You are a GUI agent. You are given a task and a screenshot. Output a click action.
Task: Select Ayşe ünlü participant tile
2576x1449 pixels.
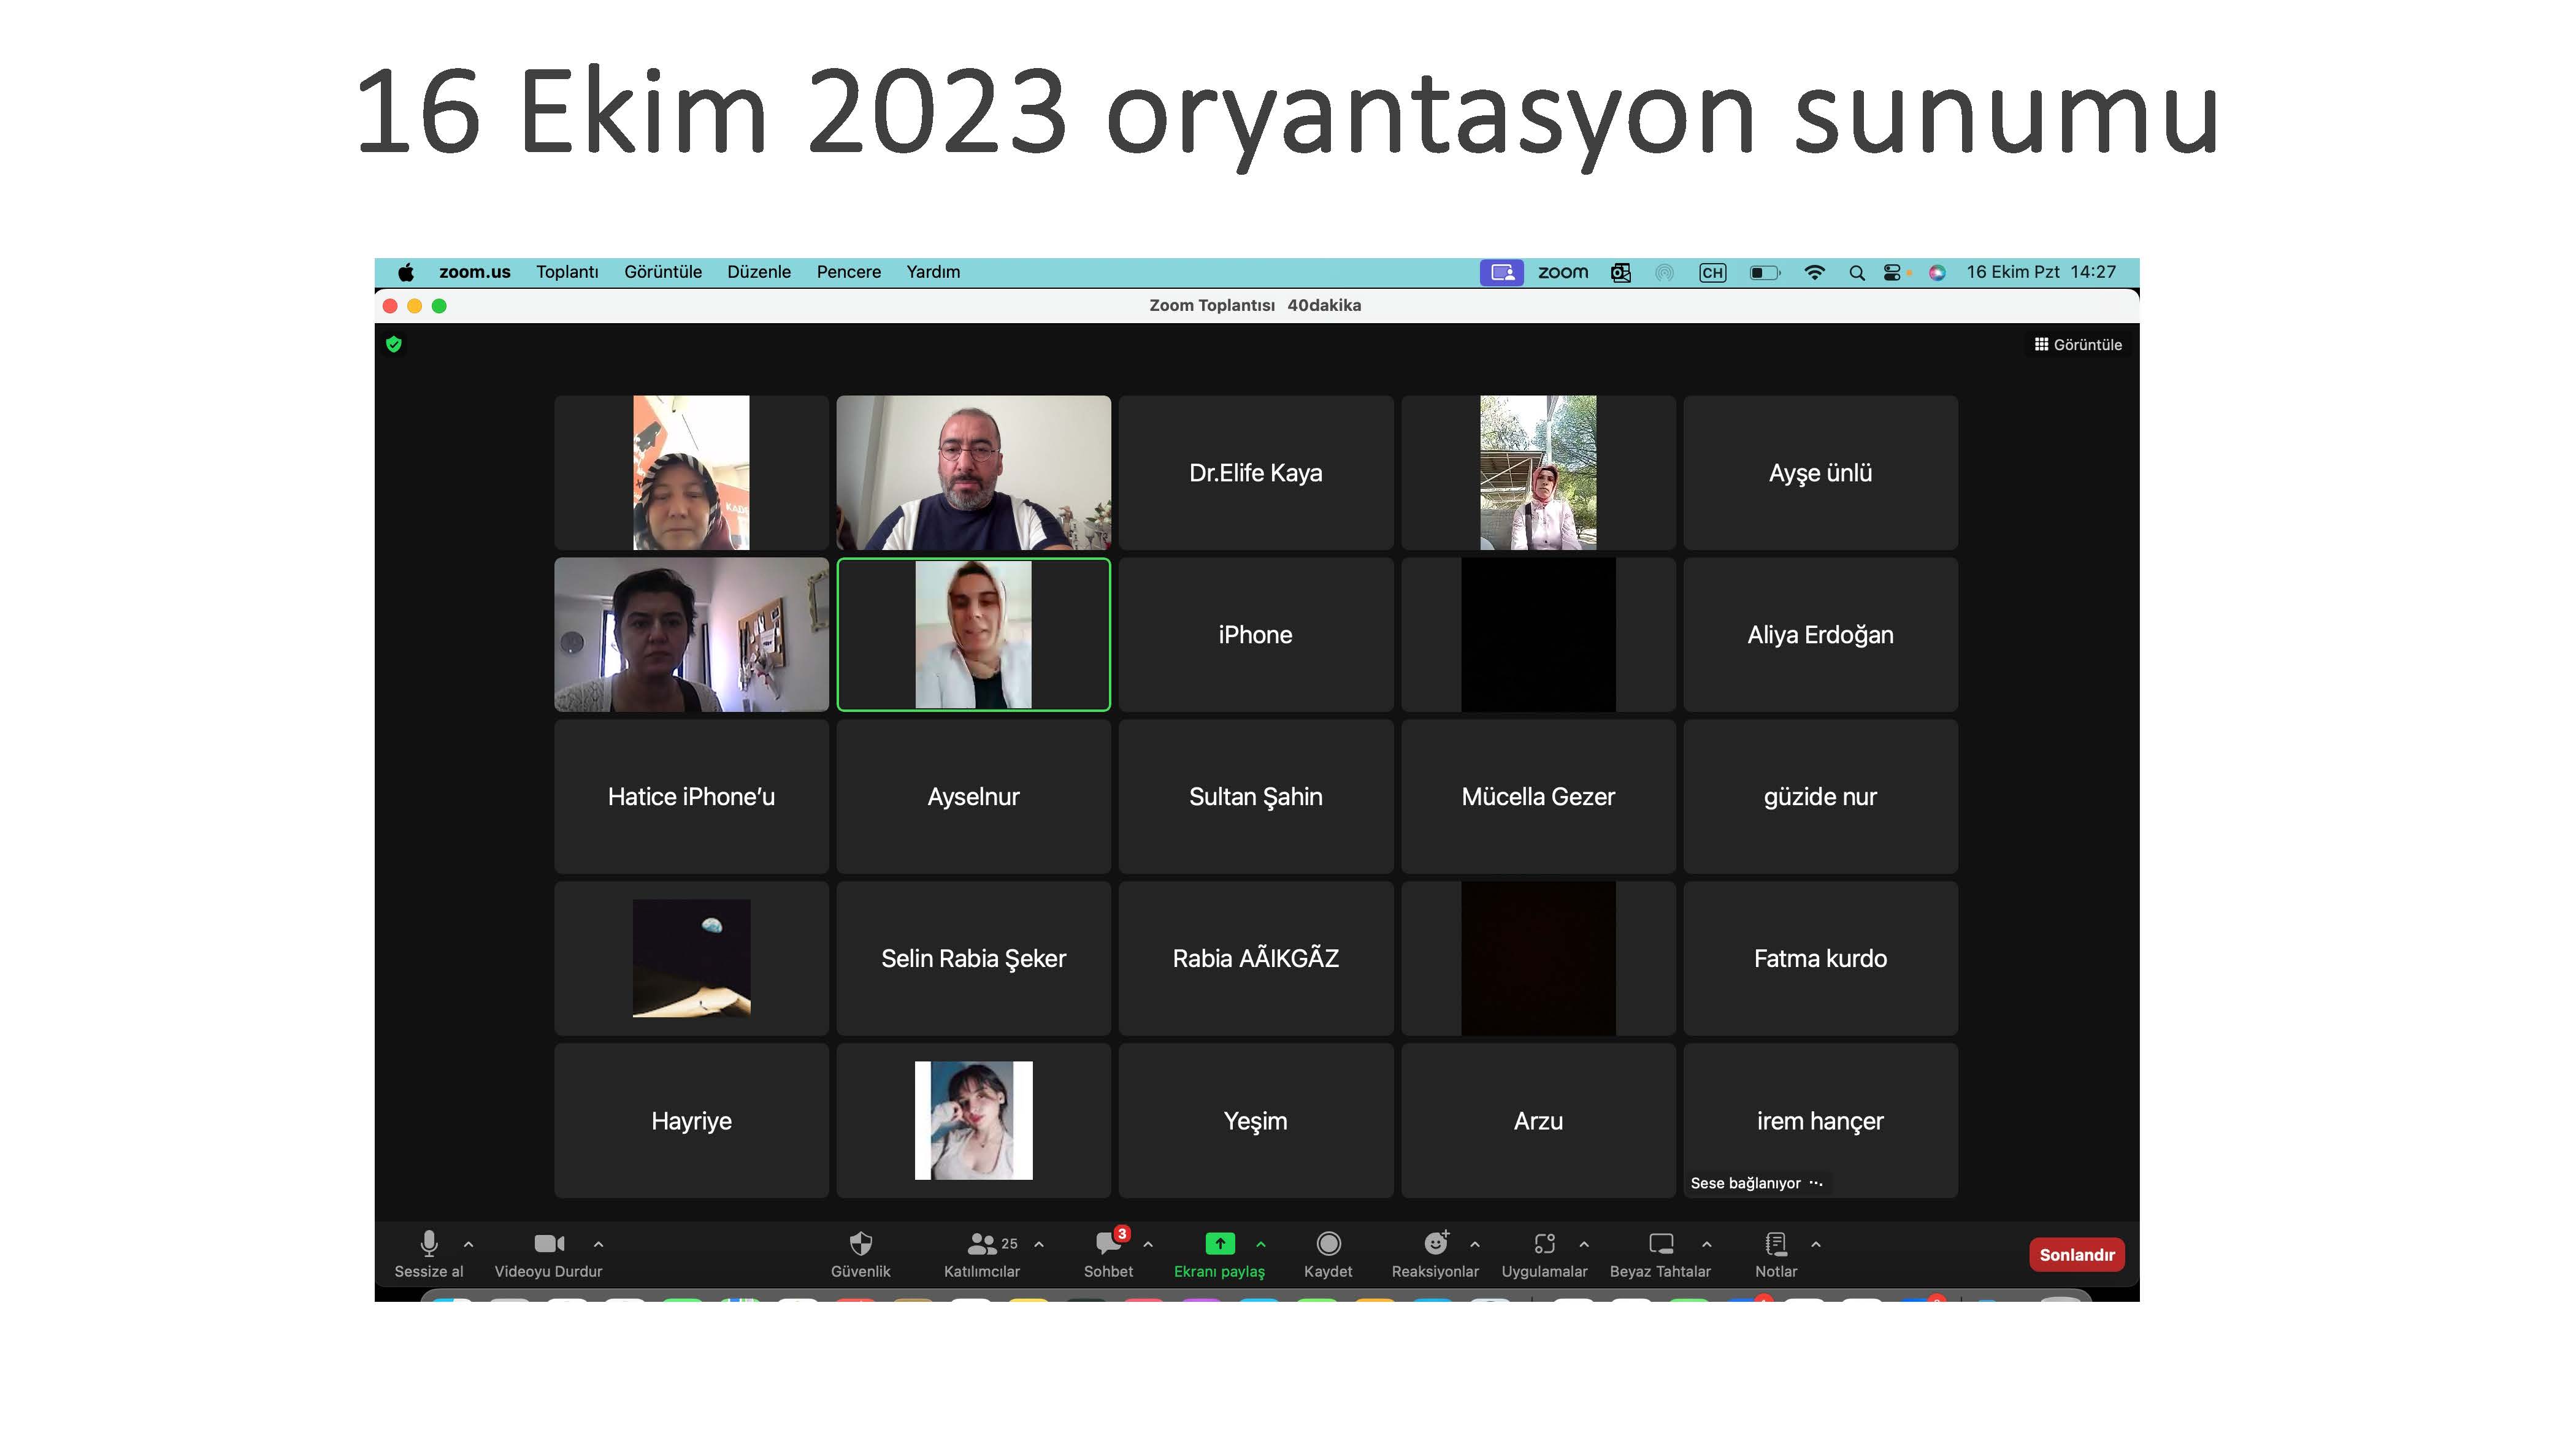point(1820,472)
